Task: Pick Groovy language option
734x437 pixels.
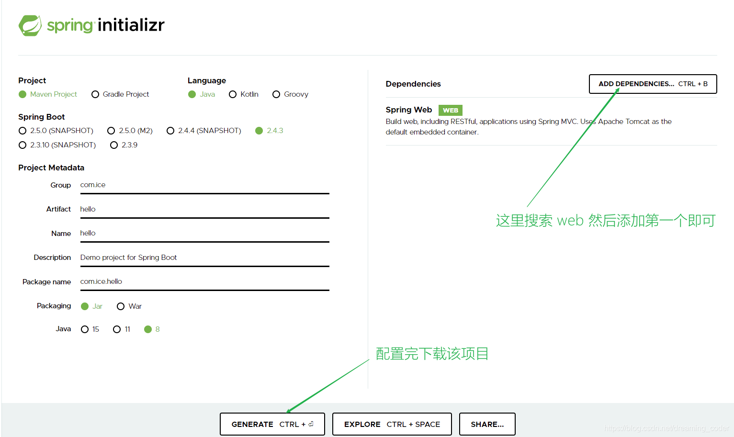Action: 290,94
